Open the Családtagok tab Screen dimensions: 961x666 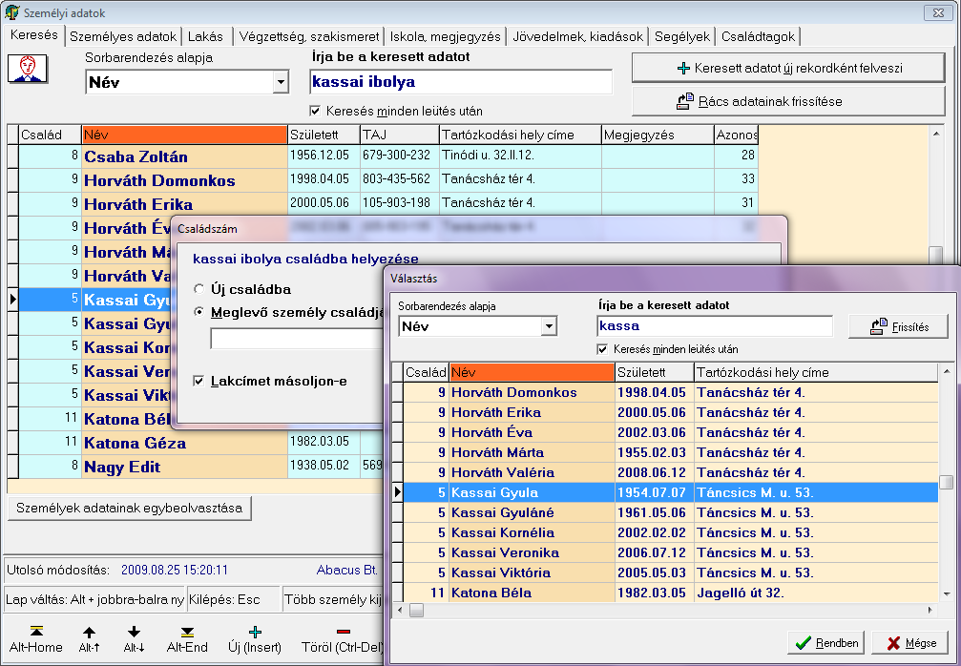tap(758, 37)
